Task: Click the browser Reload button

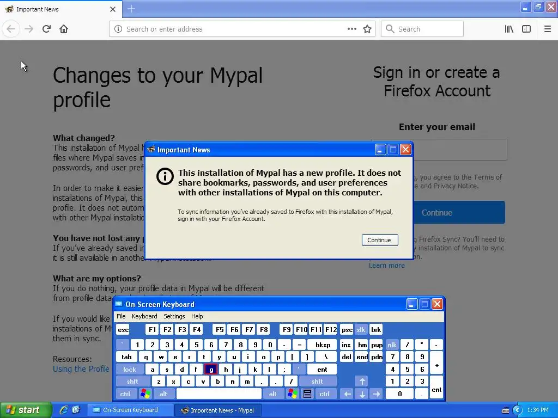Action: (46, 29)
